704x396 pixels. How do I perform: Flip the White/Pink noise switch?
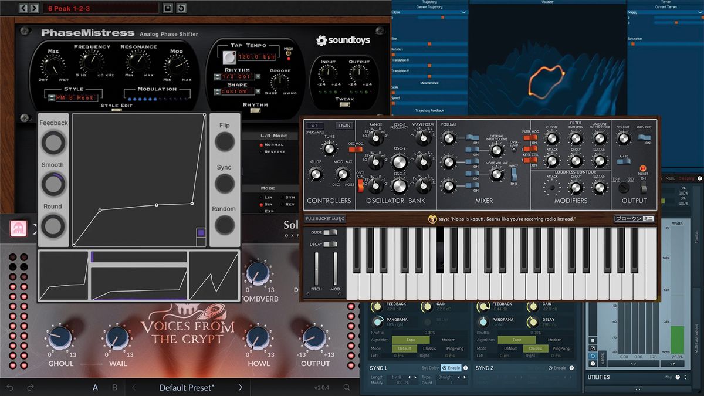(514, 174)
